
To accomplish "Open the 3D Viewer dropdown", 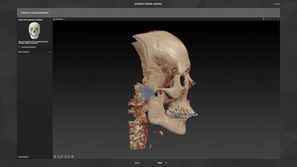I will coord(60,19).
